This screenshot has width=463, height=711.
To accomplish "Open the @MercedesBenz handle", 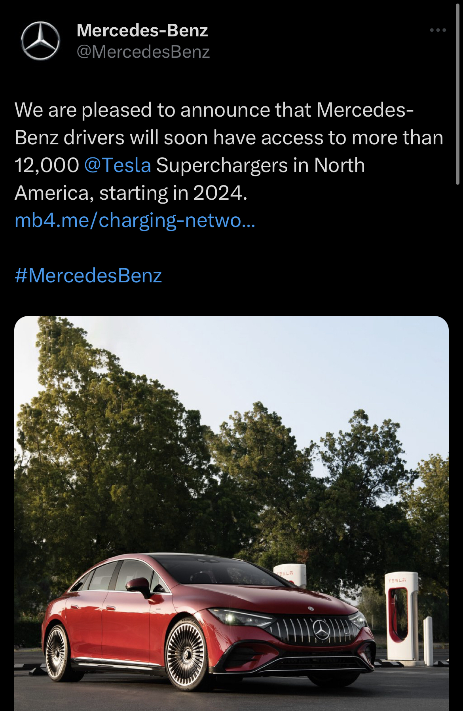I will [x=143, y=52].
